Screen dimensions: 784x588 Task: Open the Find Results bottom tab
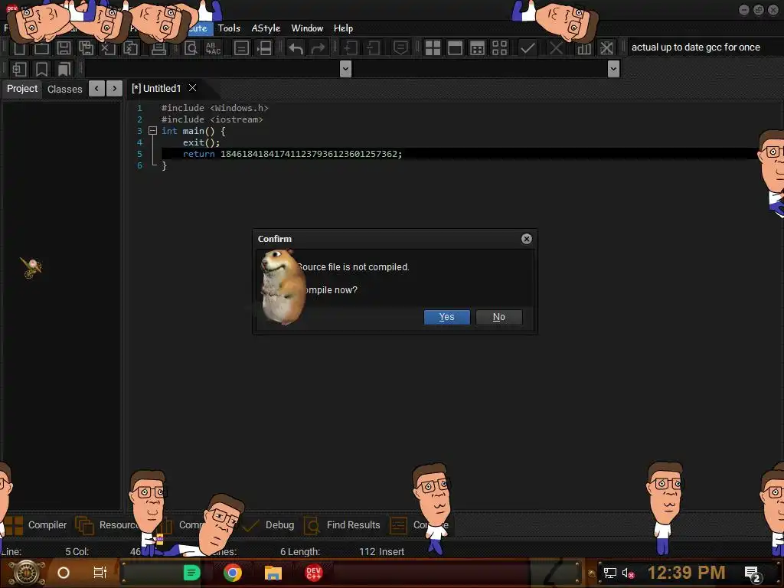coord(342,525)
